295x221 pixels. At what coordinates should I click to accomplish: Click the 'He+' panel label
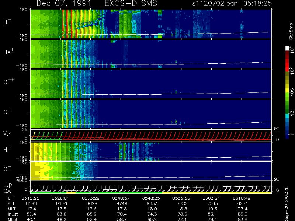(8, 52)
